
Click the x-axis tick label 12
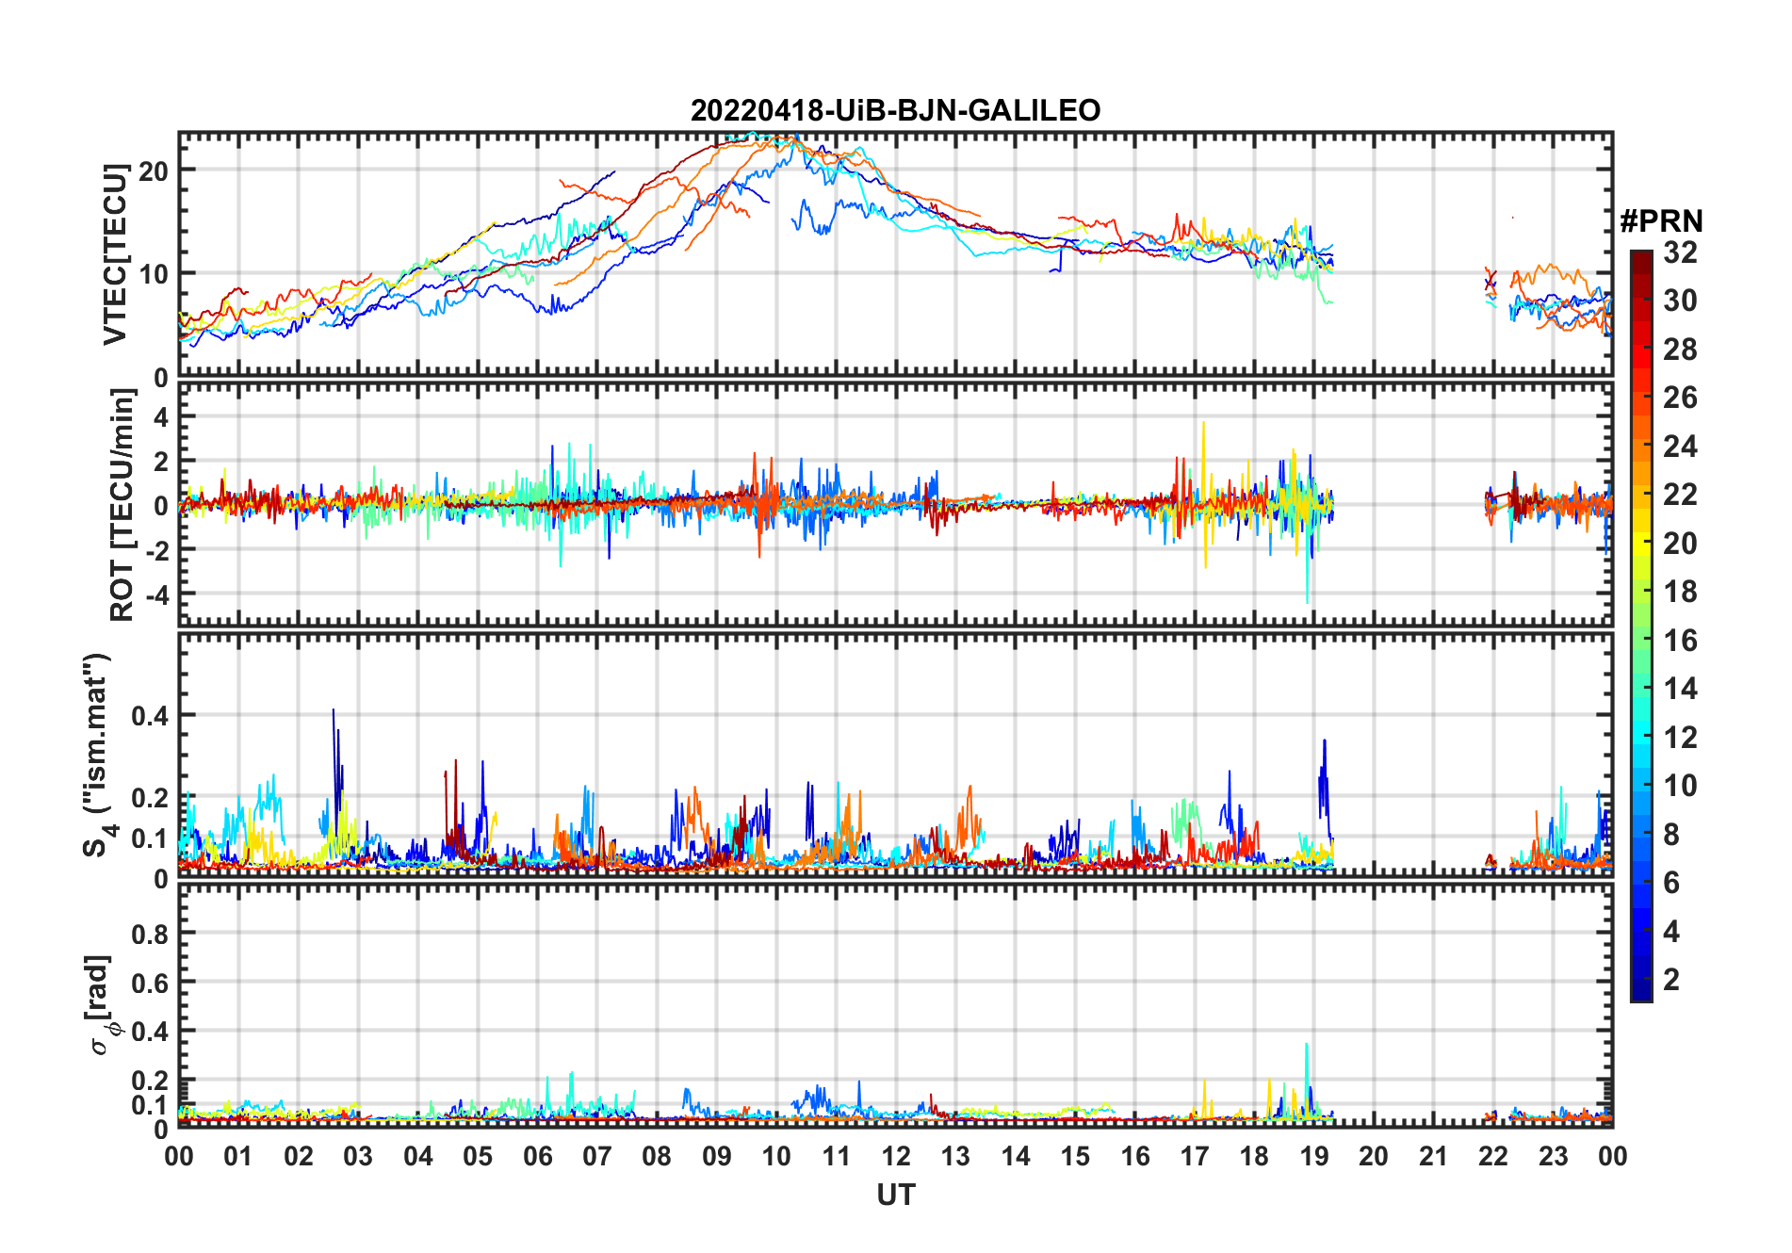point(895,1156)
